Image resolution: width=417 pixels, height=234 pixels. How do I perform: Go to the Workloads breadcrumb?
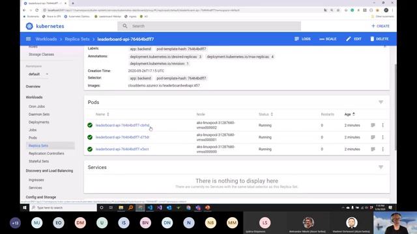click(46, 39)
